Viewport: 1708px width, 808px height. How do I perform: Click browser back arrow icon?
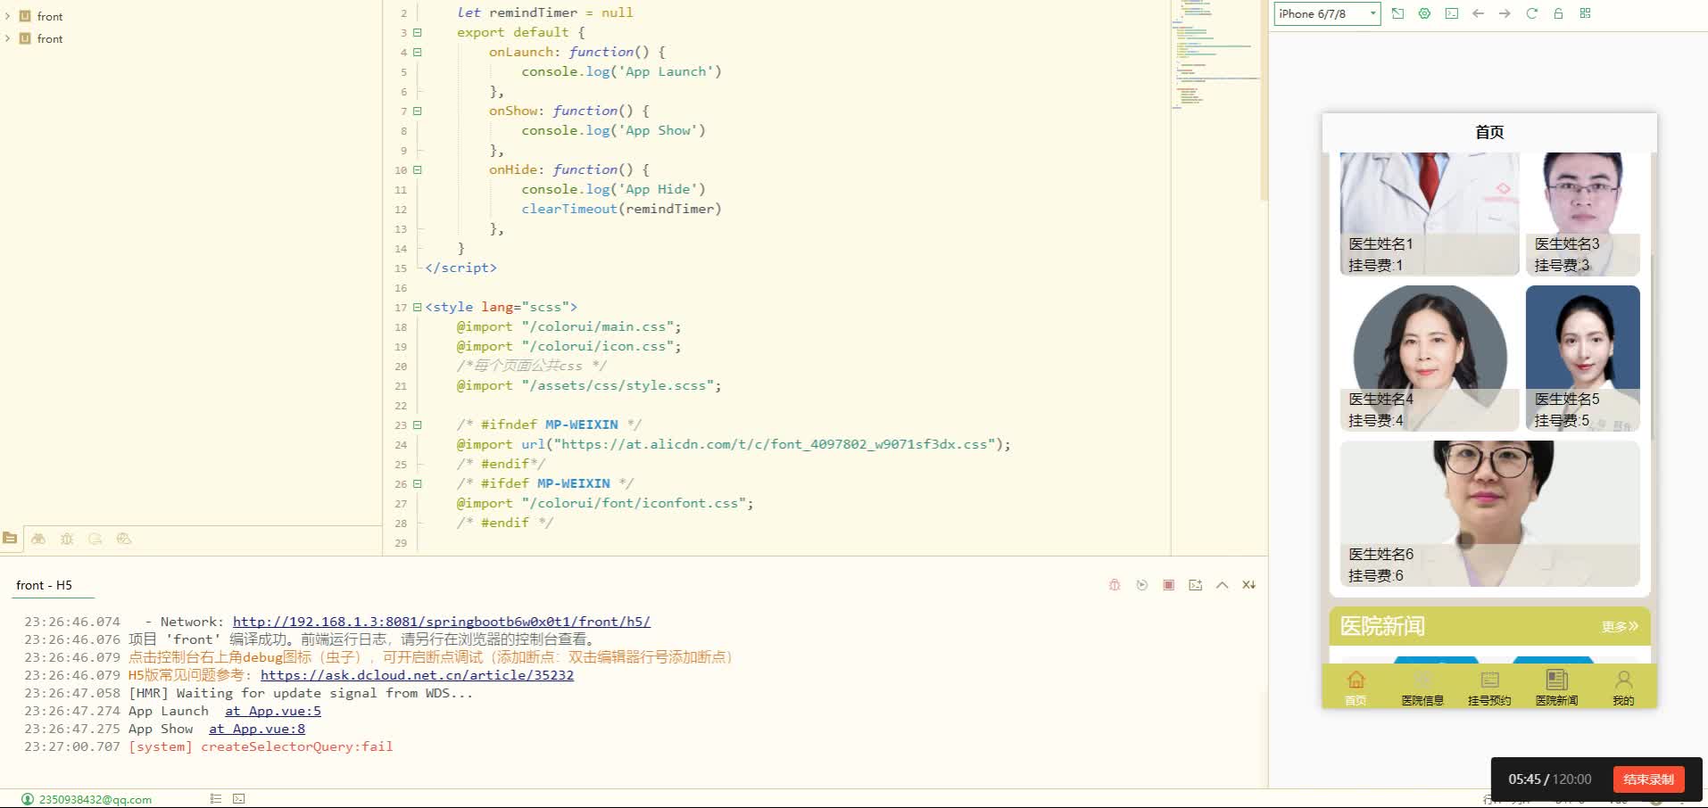1478,13
